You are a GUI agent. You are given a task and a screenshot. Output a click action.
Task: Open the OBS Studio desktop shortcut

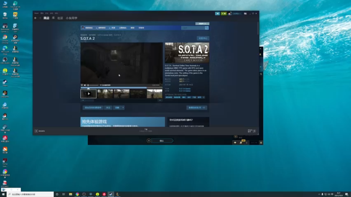coord(5,60)
